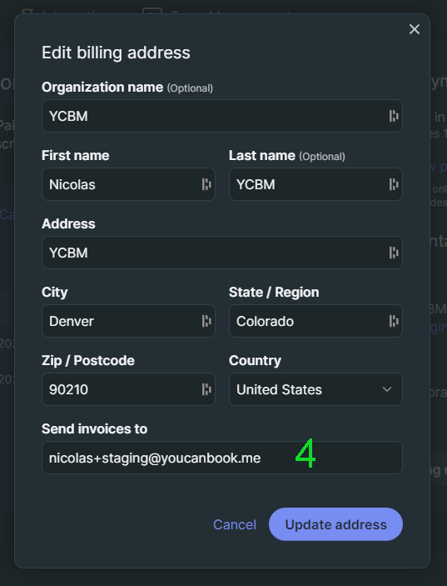447x586 pixels.
Task: Click the State / Region field with Colorado
Action: 315,321
